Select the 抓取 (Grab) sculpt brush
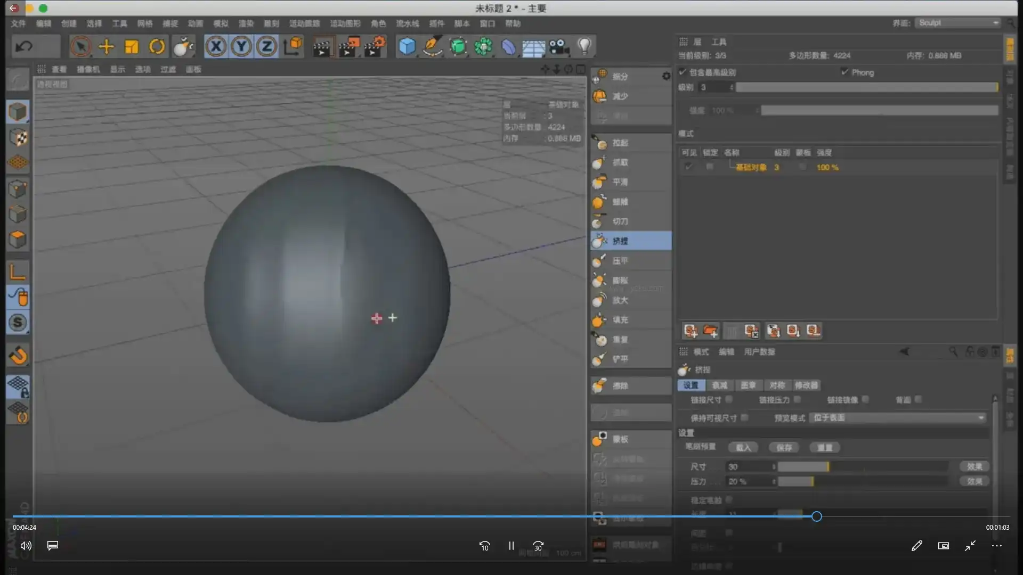 coord(619,162)
